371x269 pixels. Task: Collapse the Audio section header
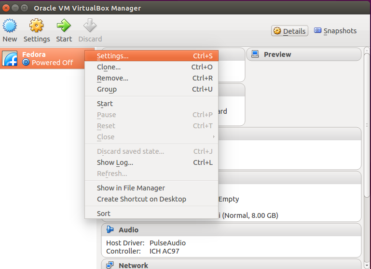tap(231, 230)
